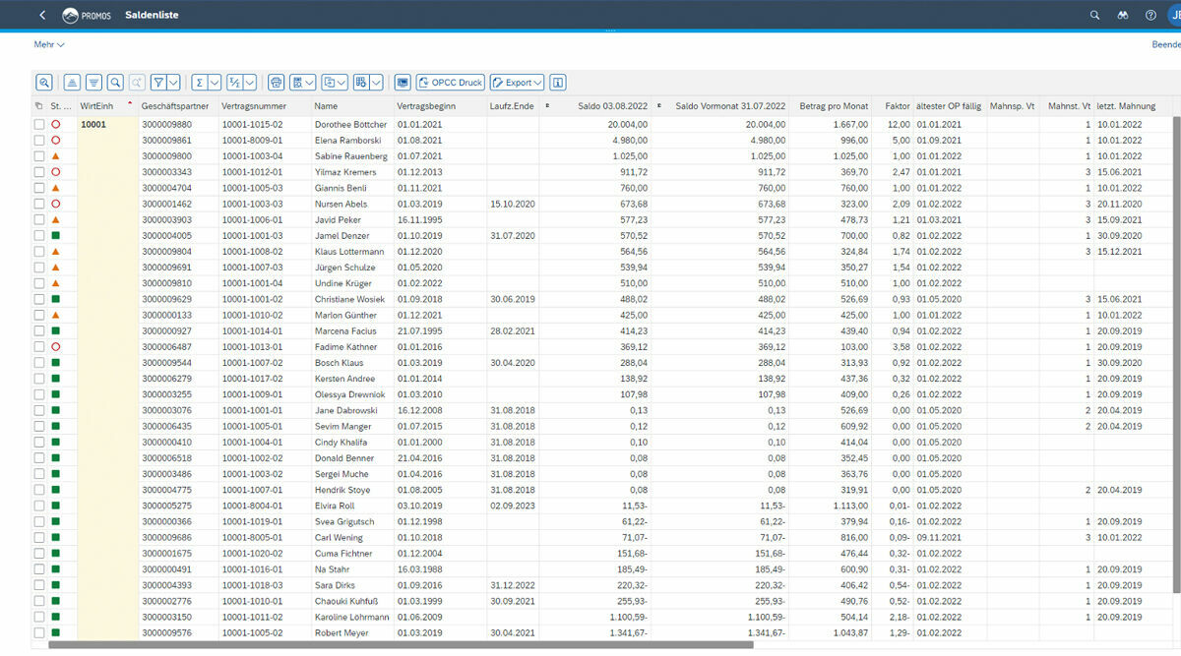Open the Mehr menu

tap(48, 44)
